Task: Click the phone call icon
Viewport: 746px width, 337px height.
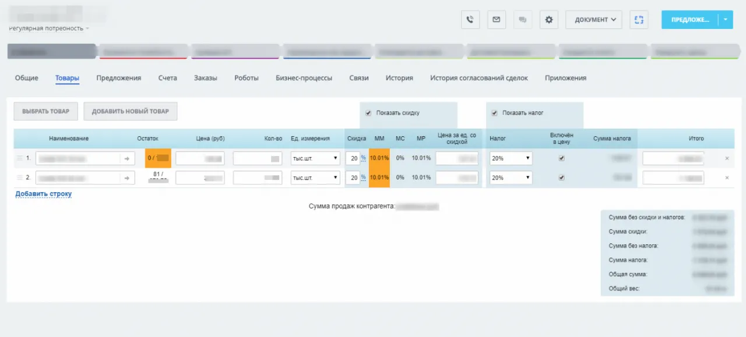Action: tap(470, 19)
